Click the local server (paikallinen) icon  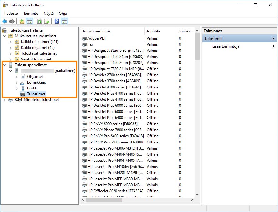[17, 71]
